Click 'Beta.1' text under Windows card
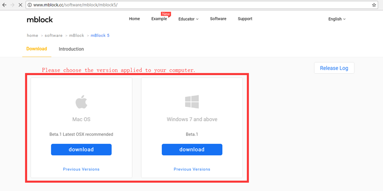Image resolution: width=383 pixels, height=191 pixels. 192,134
